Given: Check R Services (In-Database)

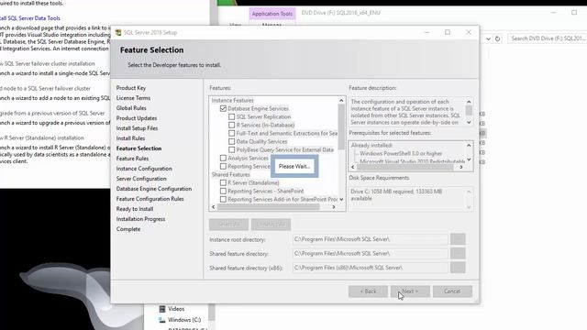Looking at the screenshot, I should point(232,125).
